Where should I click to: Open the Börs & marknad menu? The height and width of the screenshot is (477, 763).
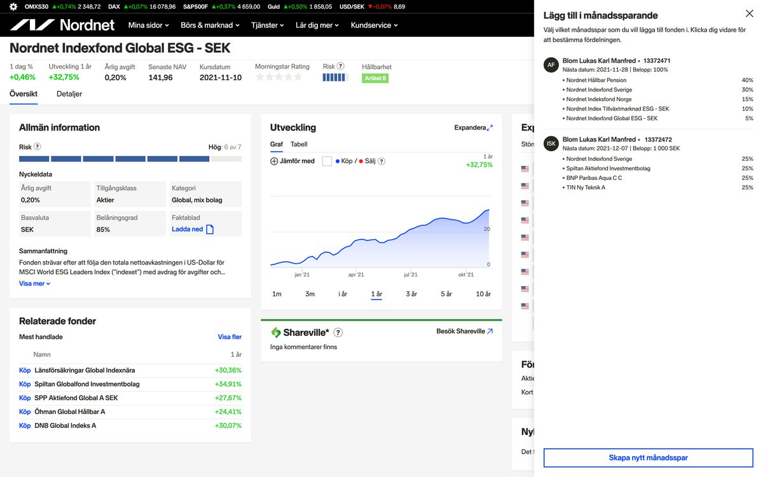point(210,25)
